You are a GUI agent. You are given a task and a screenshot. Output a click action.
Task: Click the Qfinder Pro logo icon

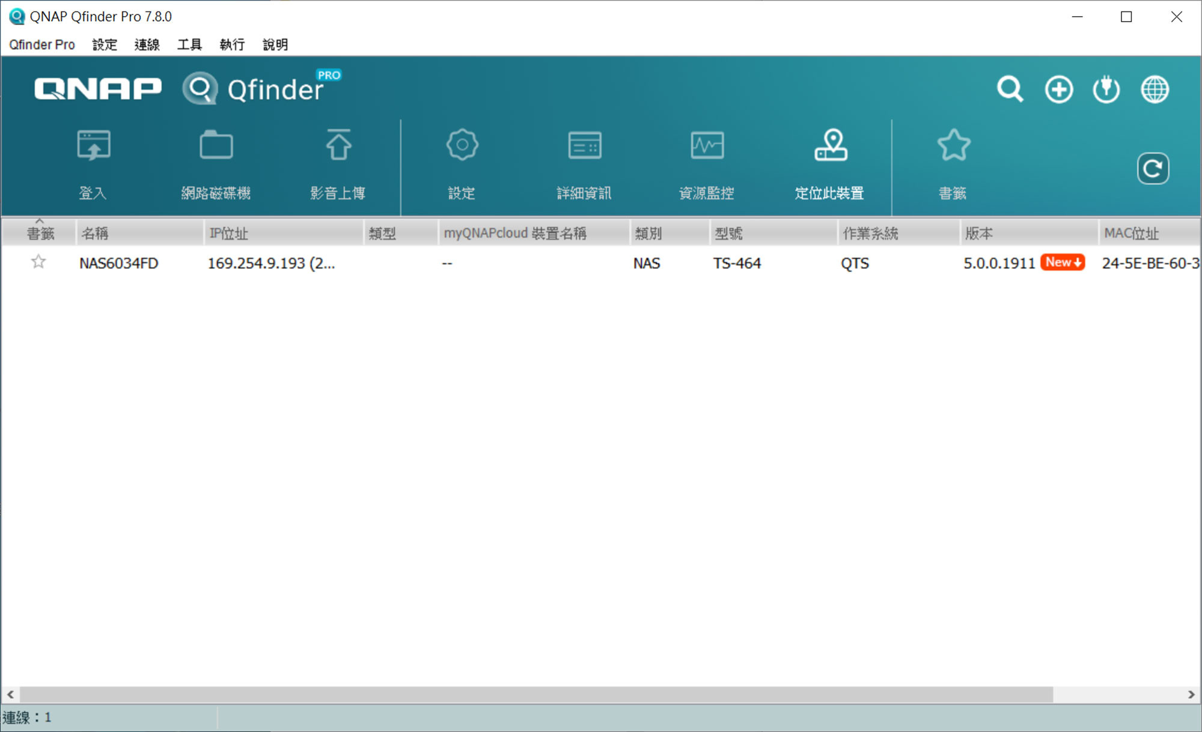pyautogui.click(x=200, y=88)
